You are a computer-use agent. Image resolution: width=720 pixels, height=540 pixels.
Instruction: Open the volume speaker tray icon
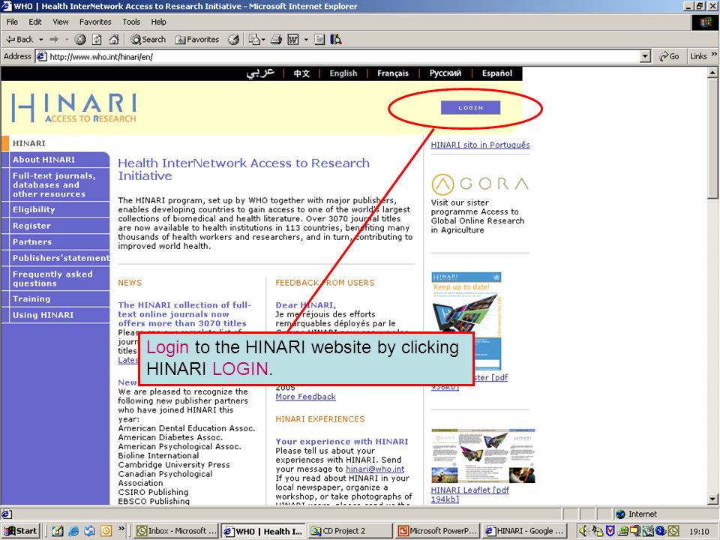click(x=583, y=531)
